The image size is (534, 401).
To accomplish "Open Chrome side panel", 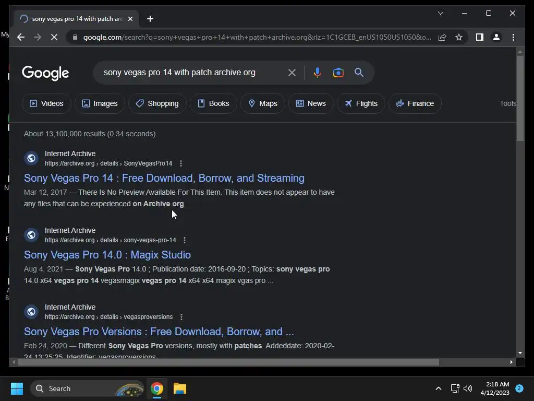I will (x=480, y=37).
